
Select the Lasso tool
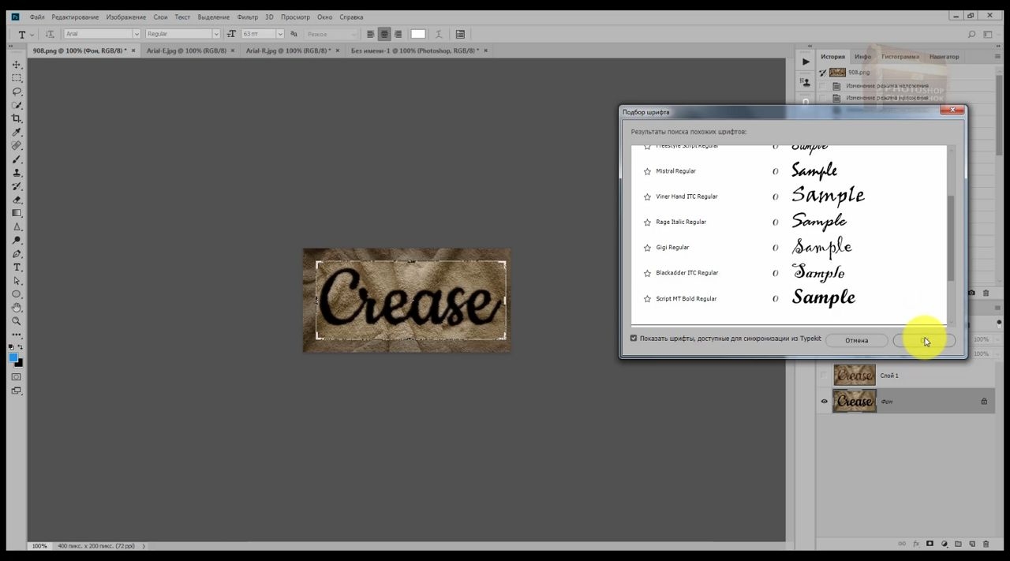(17, 92)
